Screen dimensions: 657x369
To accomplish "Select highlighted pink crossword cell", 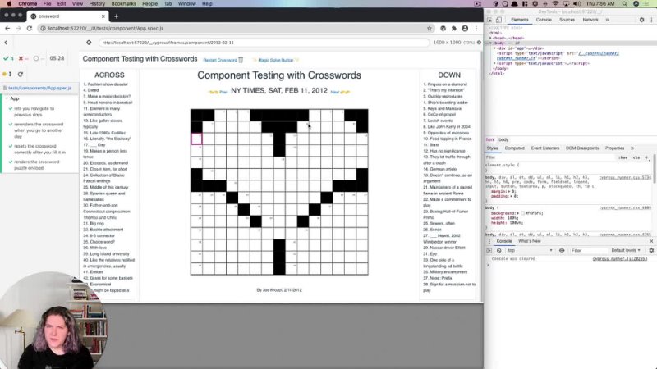I will (196, 139).
